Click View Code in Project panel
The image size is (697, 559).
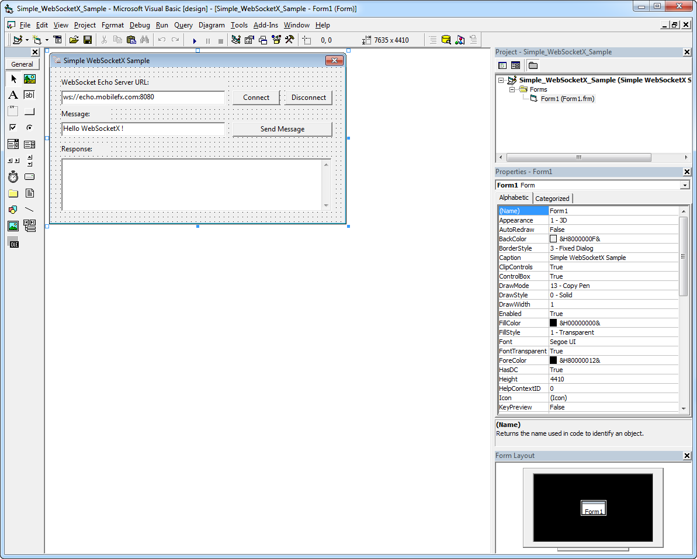point(502,65)
